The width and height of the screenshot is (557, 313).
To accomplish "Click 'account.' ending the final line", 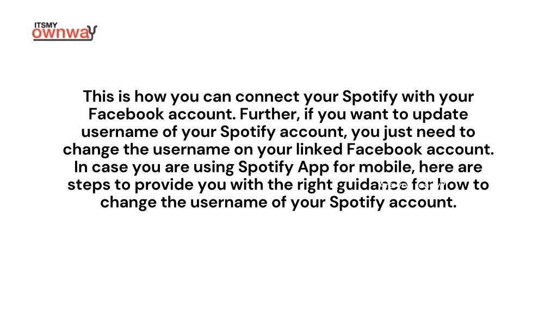I will (423, 203).
